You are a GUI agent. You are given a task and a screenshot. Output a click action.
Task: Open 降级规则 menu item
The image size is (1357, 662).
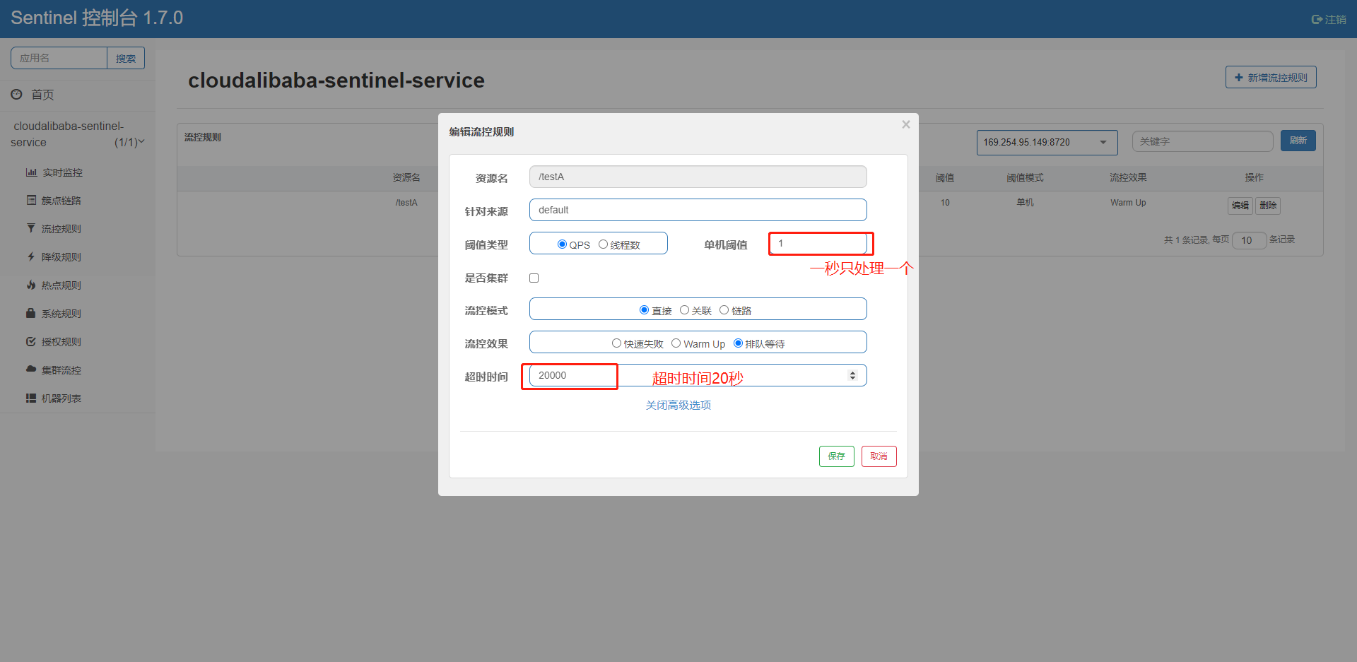coord(61,257)
